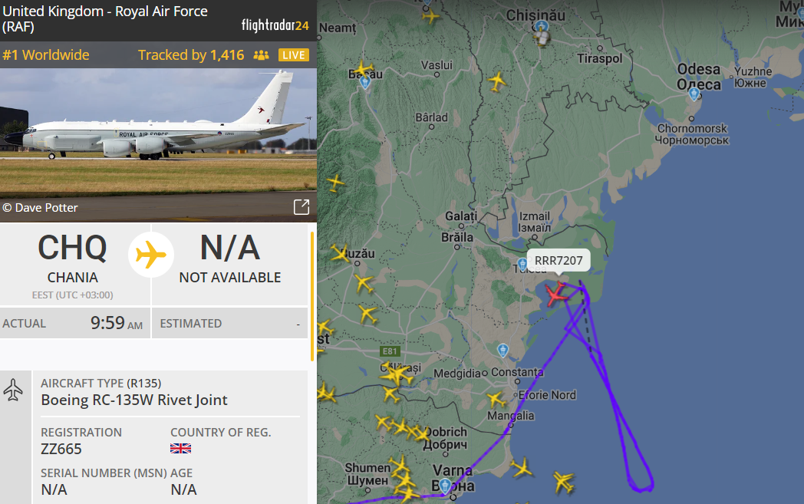Screen dimensions: 804x504
Task: Click the flight panel's yellow scrollbar
Action: point(311,296)
